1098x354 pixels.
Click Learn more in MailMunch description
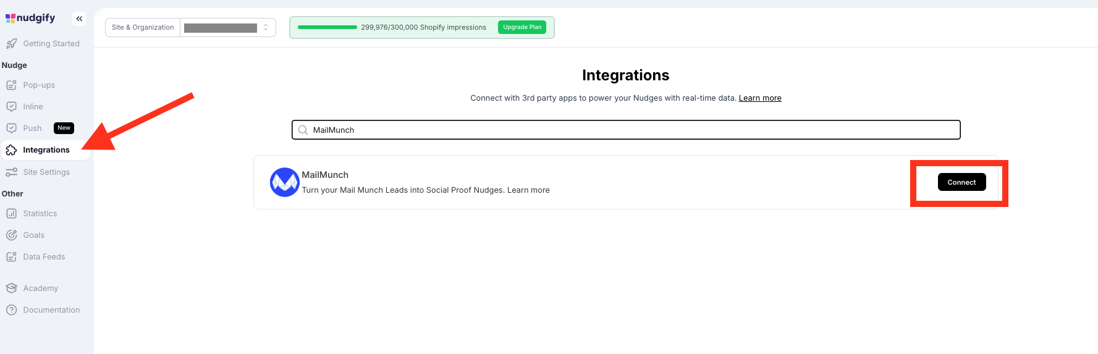point(528,190)
